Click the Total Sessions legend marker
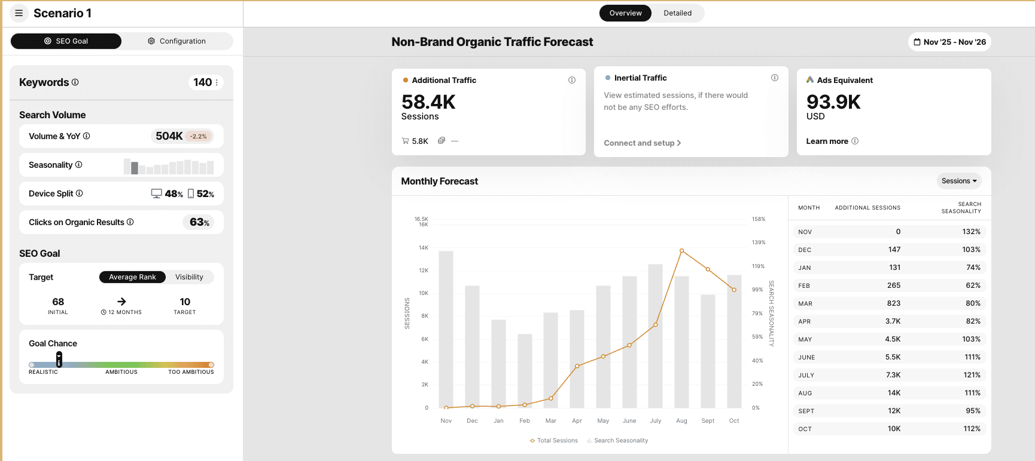 pyautogui.click(x=532, y=441)
